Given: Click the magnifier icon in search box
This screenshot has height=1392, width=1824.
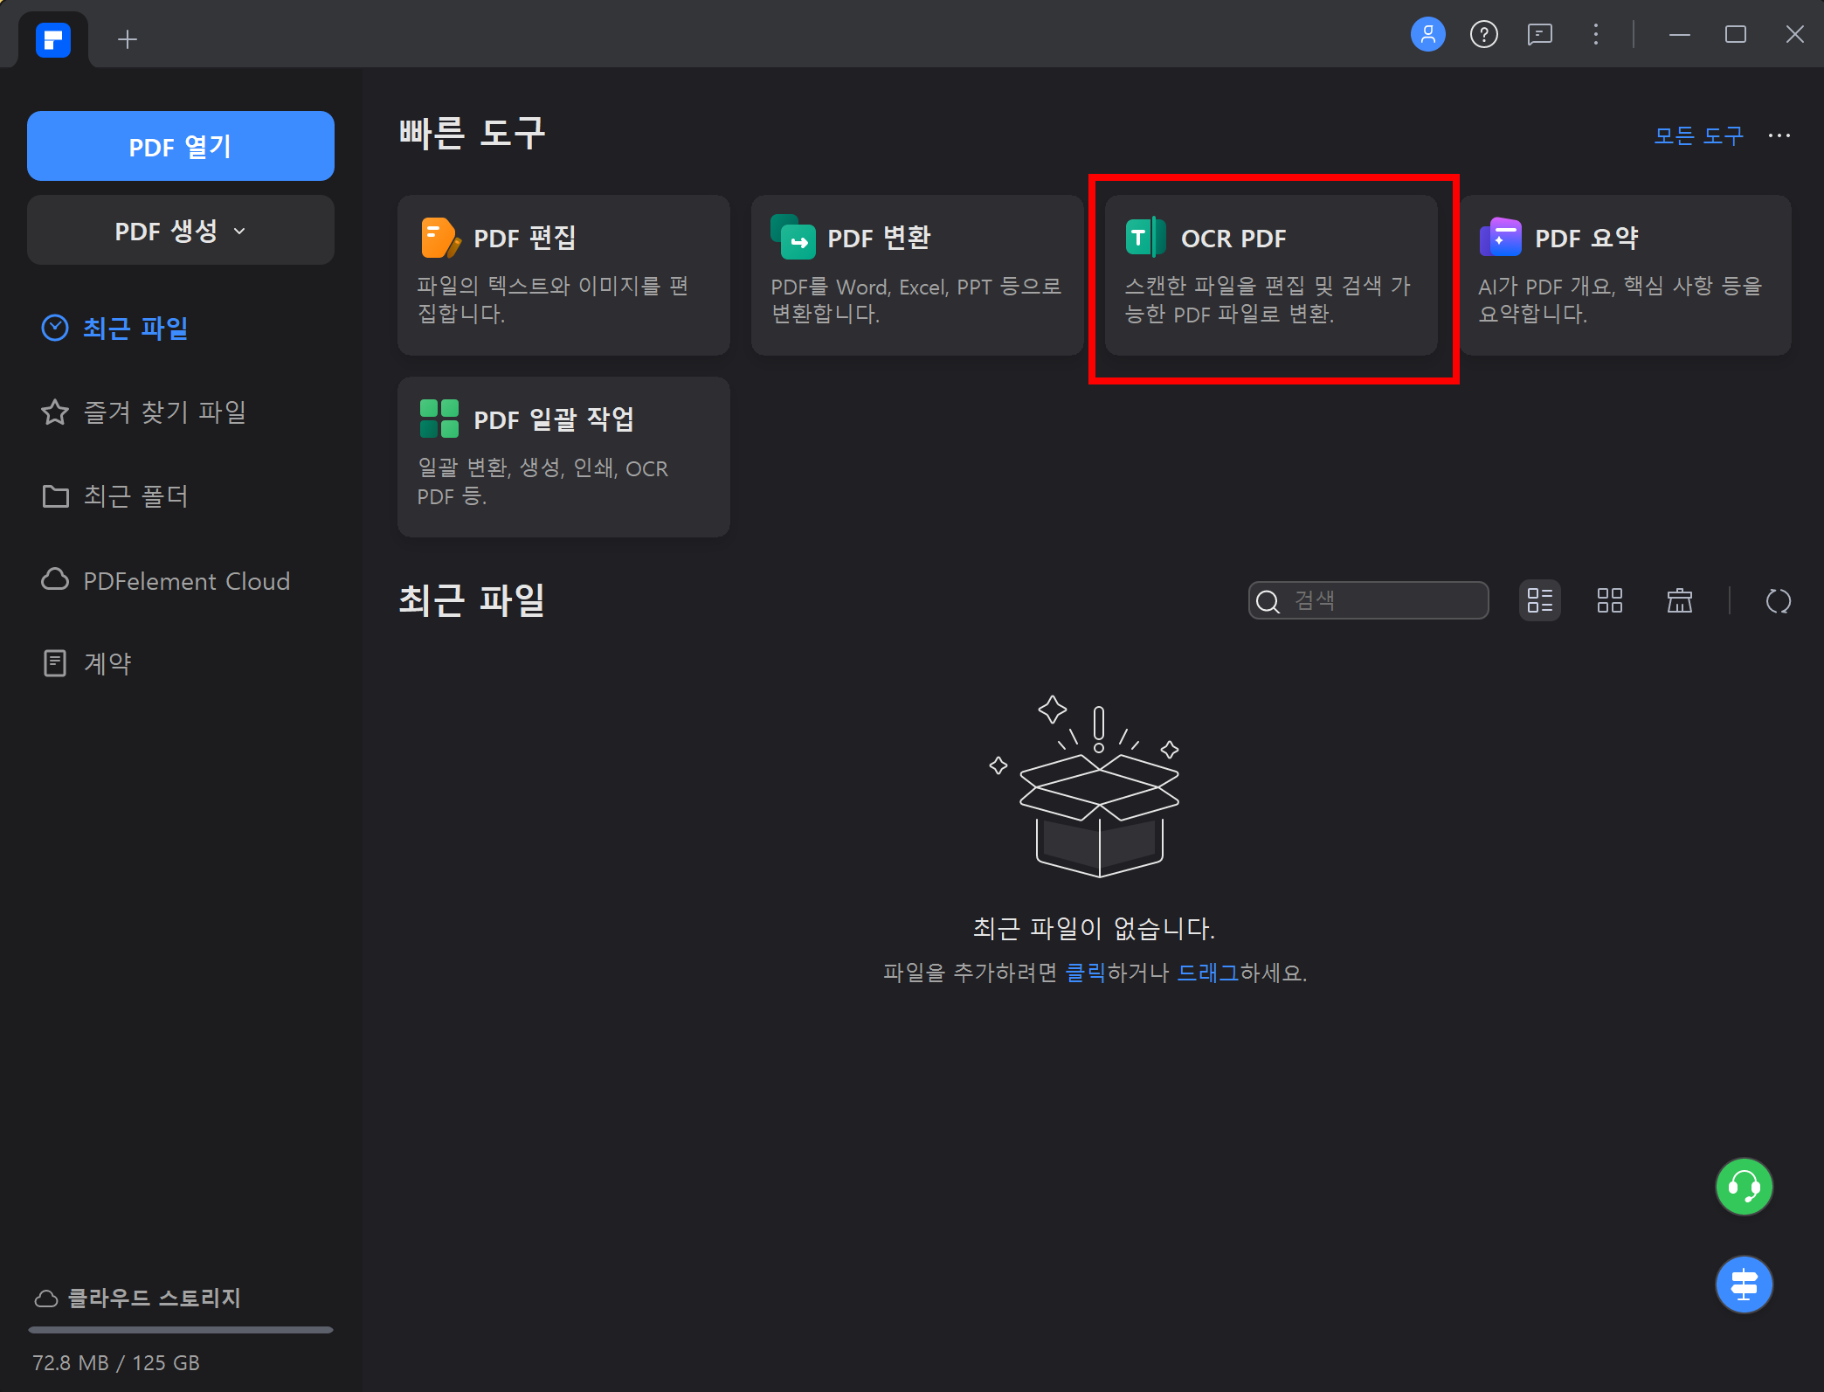Looking at the screenshot, I should (x=1268, y=601).
